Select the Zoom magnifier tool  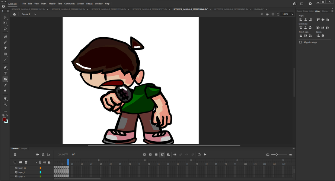pos(5,104)
